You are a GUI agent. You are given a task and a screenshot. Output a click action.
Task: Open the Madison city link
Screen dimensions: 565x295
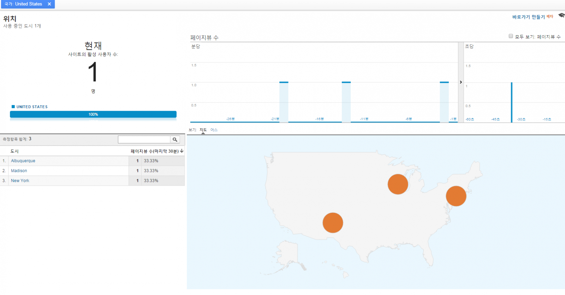coord(19,171)
